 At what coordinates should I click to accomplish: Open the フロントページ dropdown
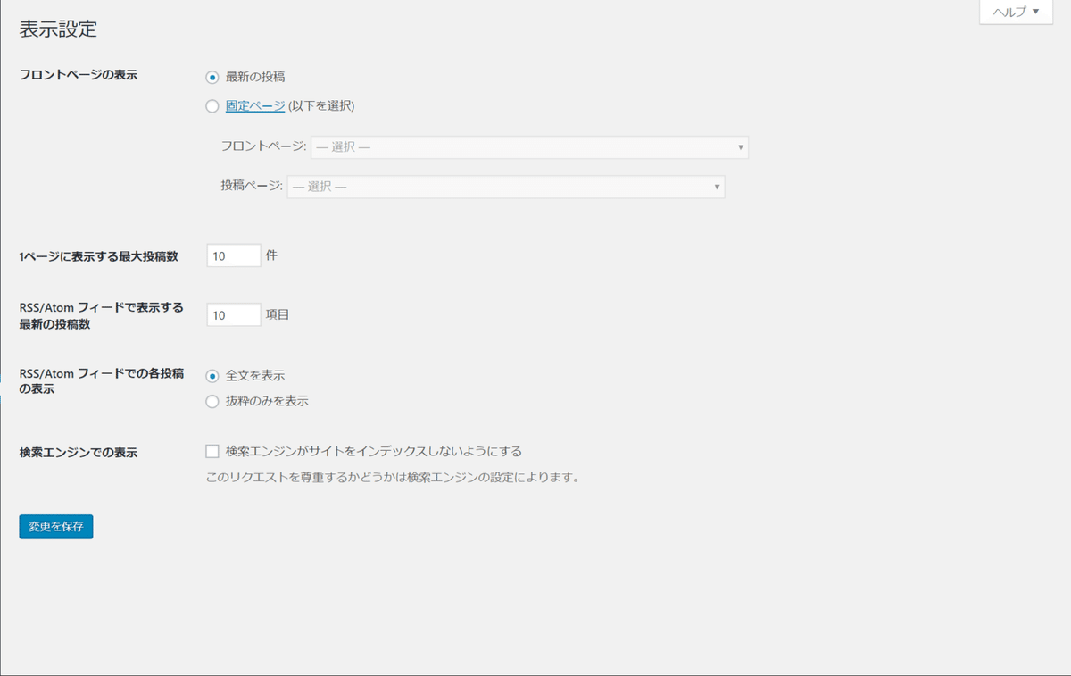tap(529, 147)
